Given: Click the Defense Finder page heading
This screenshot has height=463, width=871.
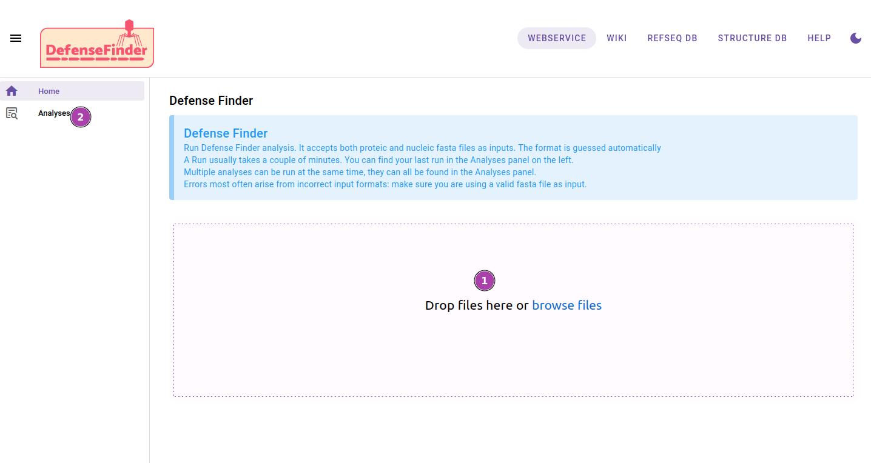Looking at the screenshot, I should [x=211, y=101].
